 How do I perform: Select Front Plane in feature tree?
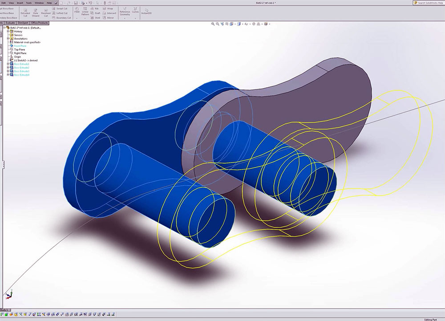[x=20, y=46]
